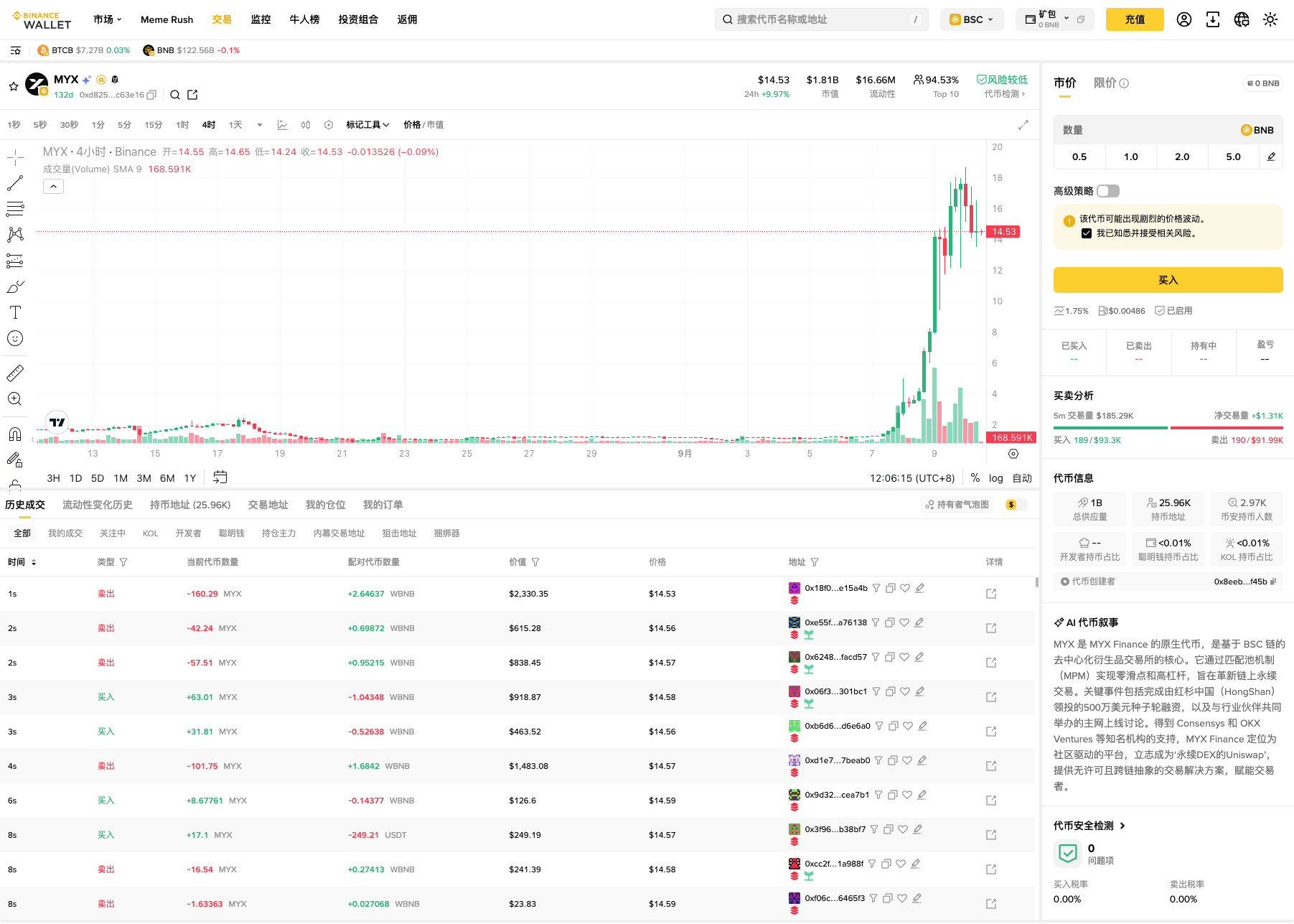The height and width of the screenshot is (924, 1294).
Task: Switch to light/dark theme icon
Action: point(1270,19)
